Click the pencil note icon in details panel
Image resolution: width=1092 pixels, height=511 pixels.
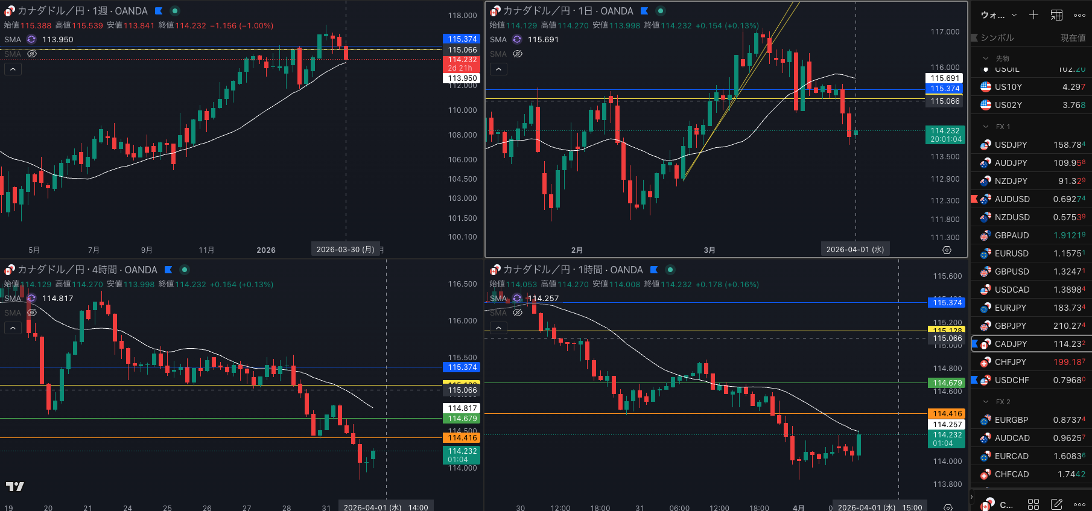(1056, 504)
